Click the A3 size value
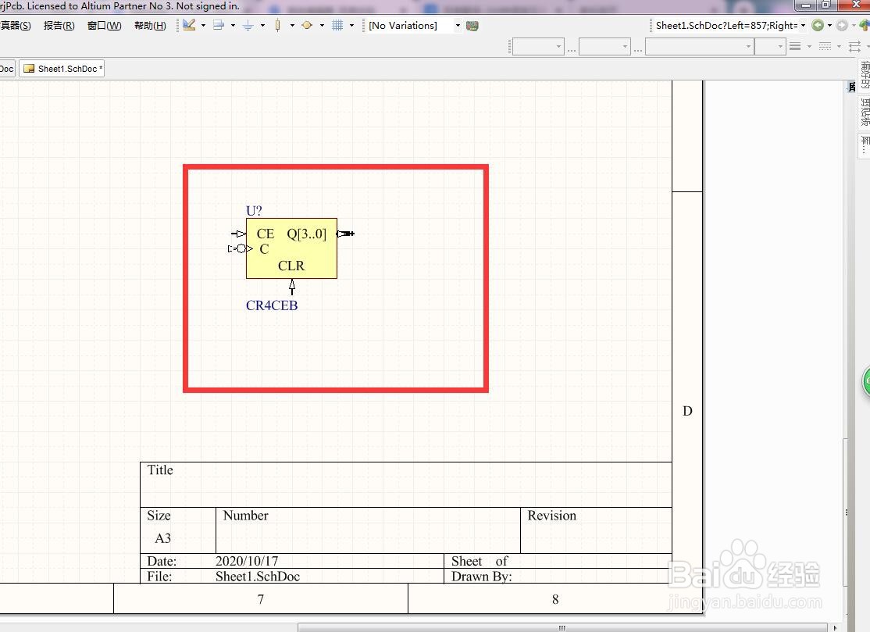Viewport: 870px width, 632px height. [162, 538]
